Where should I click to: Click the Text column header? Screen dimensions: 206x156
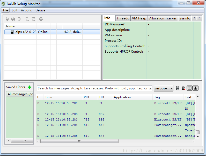(x=189, y=97)
